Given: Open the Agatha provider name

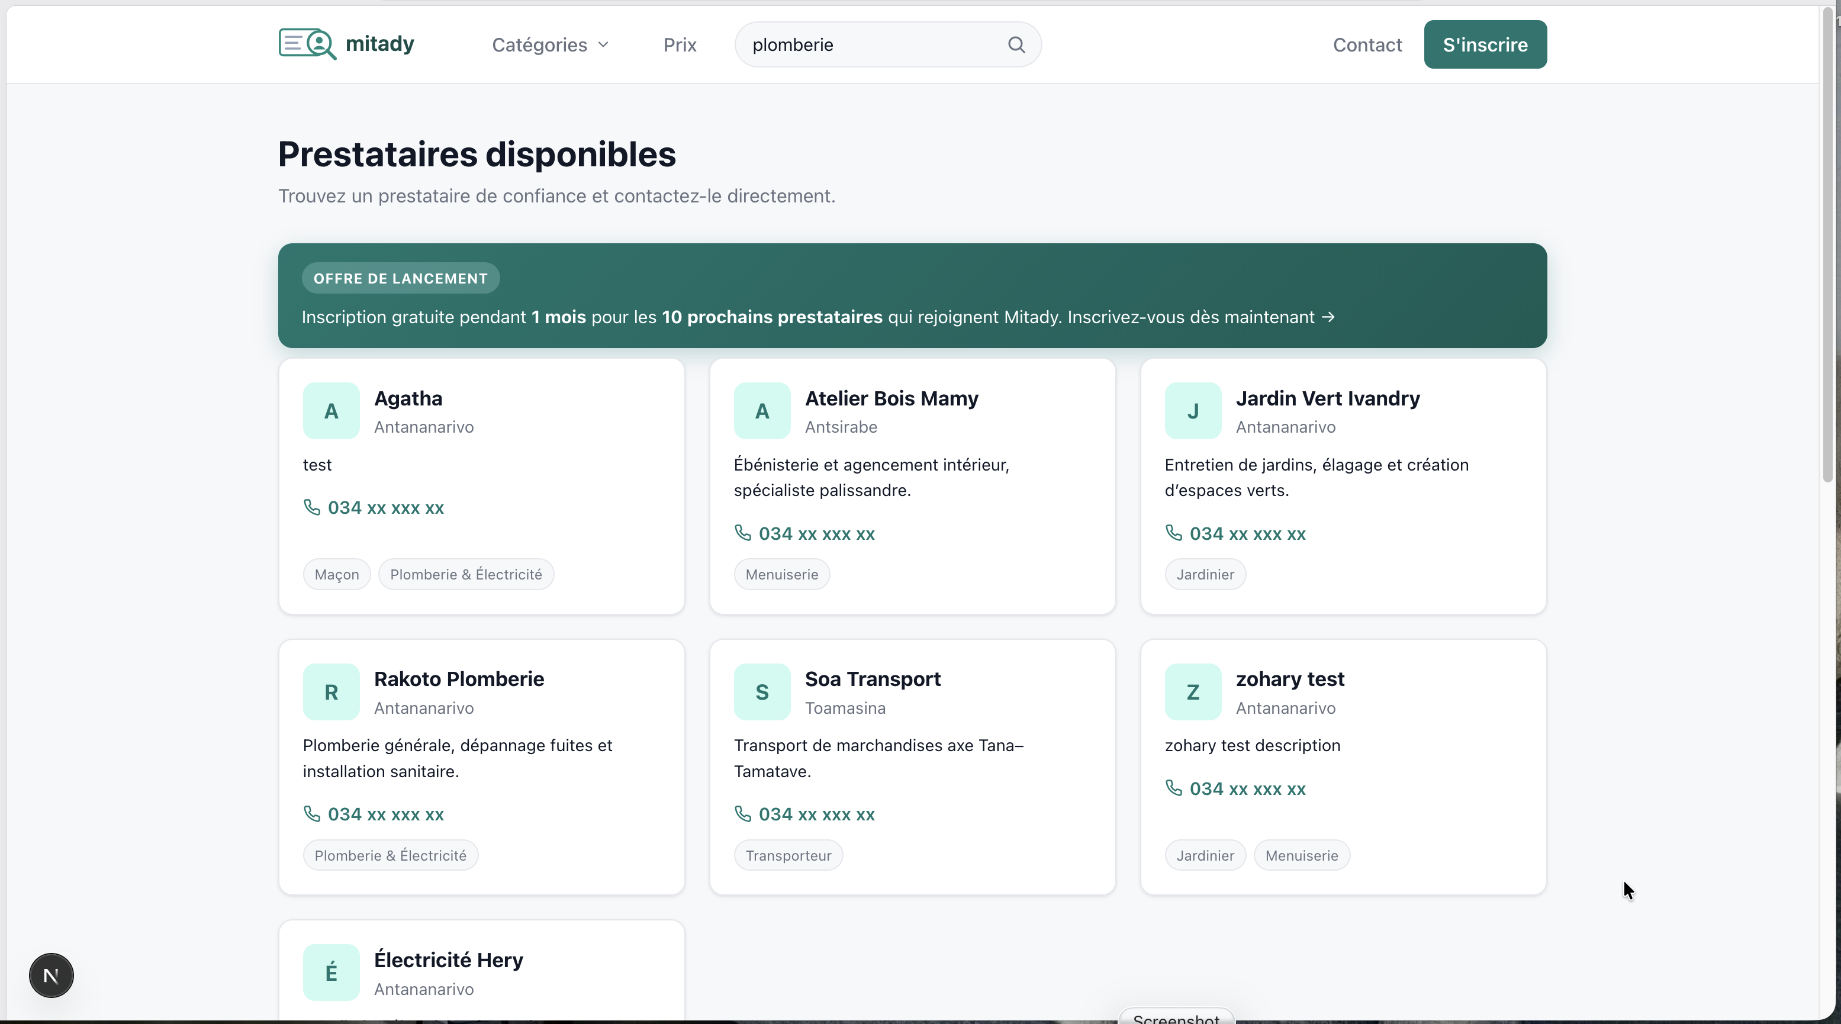Looking at the screenshot, I should click(x=408, y=398).
